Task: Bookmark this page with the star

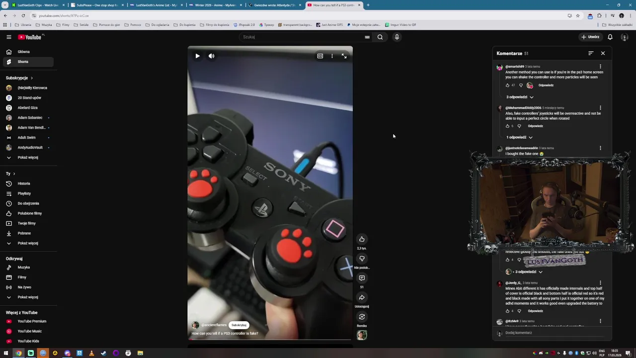Action: click(577, 15)
